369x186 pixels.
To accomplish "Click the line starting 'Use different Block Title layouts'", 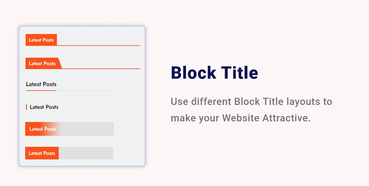I will [251, 102].
